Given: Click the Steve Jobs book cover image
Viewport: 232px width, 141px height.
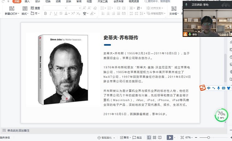Looking at the screenshot, I should pyautogui.click(x=63, y=69).
